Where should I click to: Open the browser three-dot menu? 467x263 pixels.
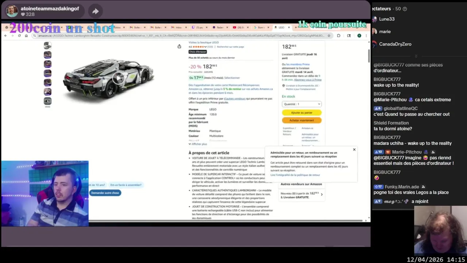366,35
